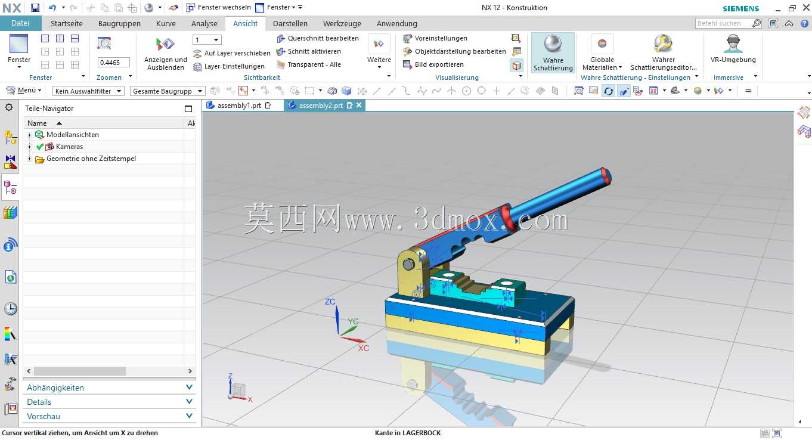Click the paint brush icon in top border bar

pyautogui.click(x=624, y=91)
